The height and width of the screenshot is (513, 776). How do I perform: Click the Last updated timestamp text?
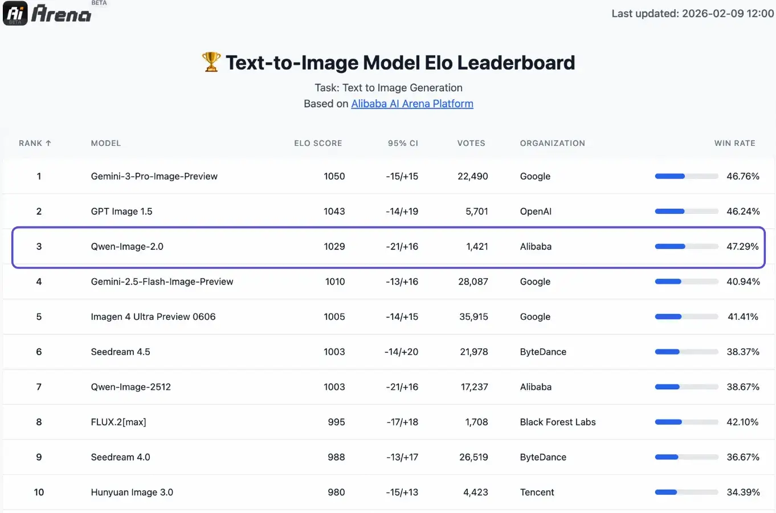(692, 14)
